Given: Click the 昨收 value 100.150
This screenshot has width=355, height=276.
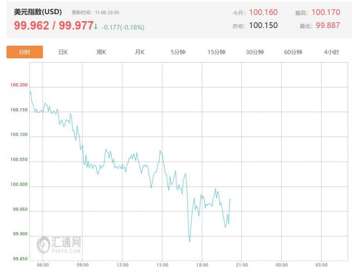Looking at the screenshot, I should [x=263, y=25].
